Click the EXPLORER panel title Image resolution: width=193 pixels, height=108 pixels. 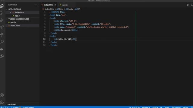click(13, 5)
